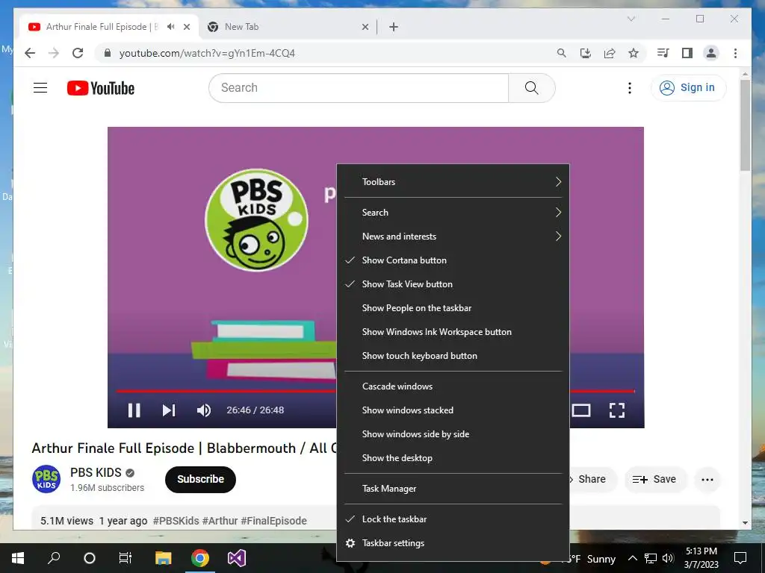Click the address bar zoom magnifier icon

coord(562,53)
